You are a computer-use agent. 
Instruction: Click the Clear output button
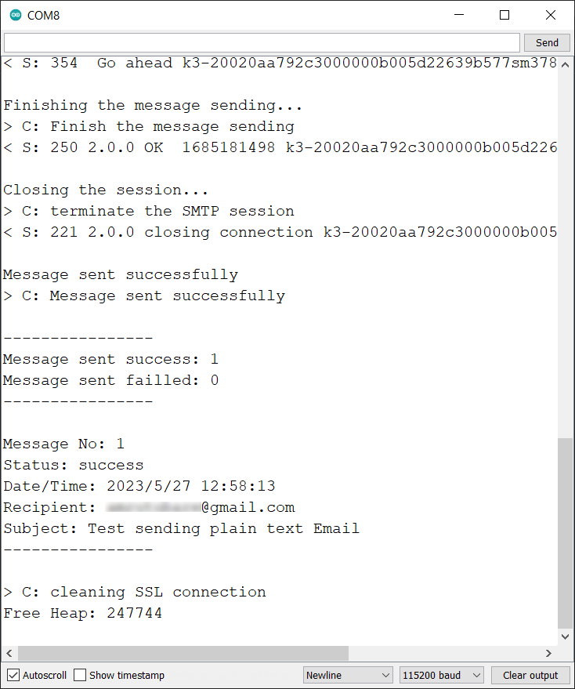point(530,675)
